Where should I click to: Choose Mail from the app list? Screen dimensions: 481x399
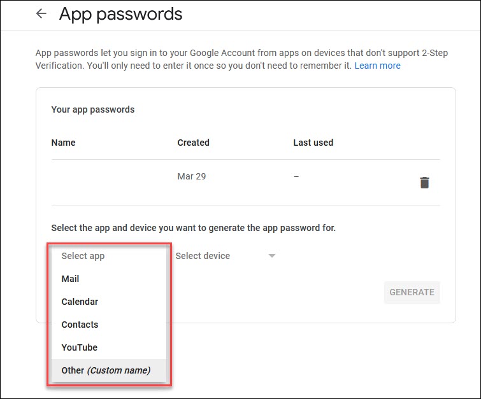pos(70,279)
